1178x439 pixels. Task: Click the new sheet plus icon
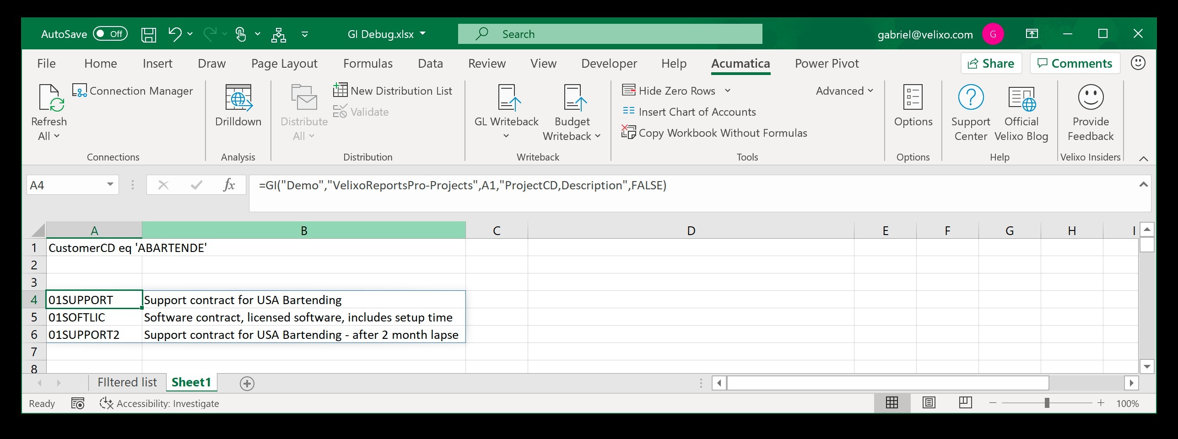coord(247,383)
